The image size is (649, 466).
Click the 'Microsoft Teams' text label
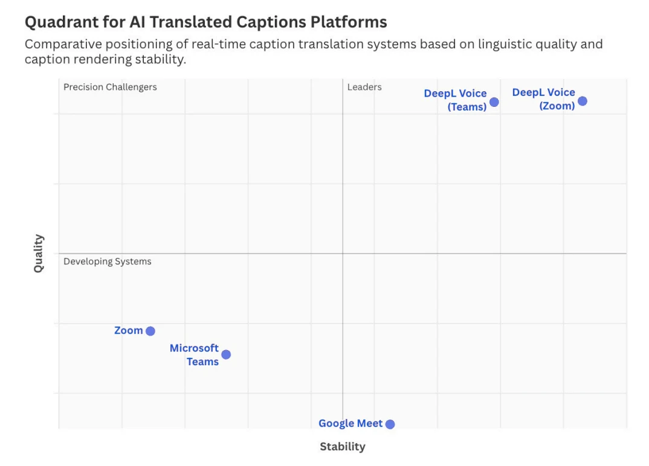(x=194, y=355)
